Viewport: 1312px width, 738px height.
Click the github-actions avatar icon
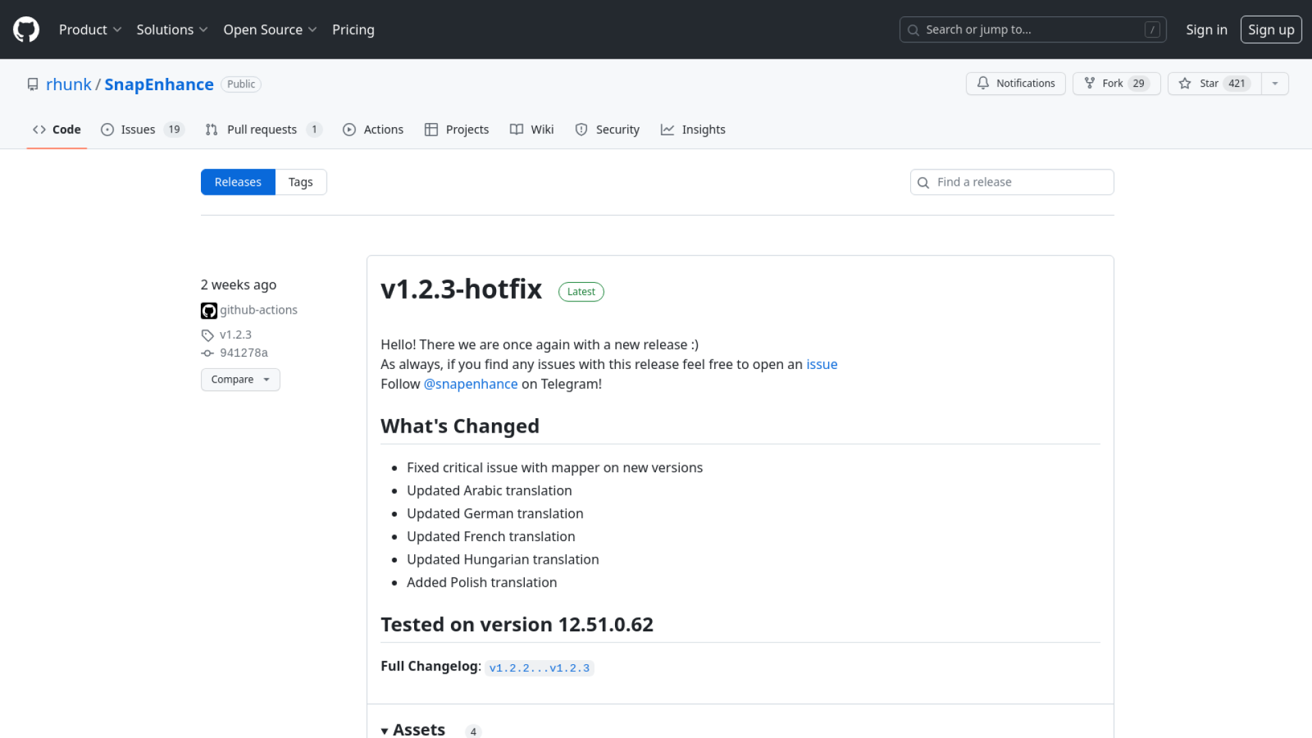click(x=208, y=311)
